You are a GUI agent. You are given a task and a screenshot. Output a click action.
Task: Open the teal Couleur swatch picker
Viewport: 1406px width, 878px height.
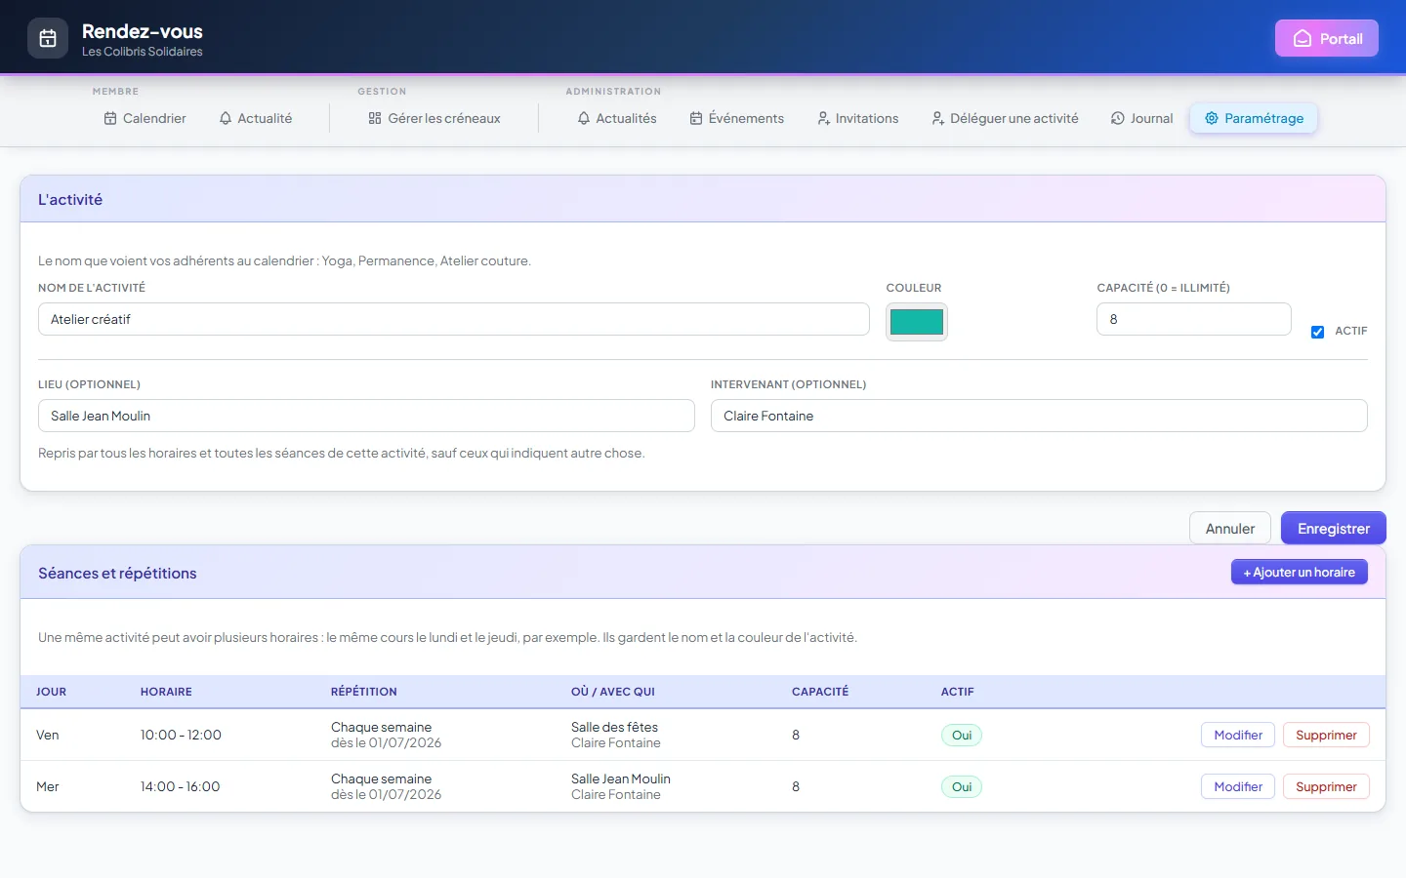[x=917, y=322]
